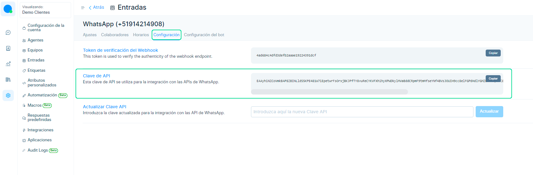The image size is (533, 175).
Task: Open Agentes in the settings menu
Action: (x=35, y=40)
